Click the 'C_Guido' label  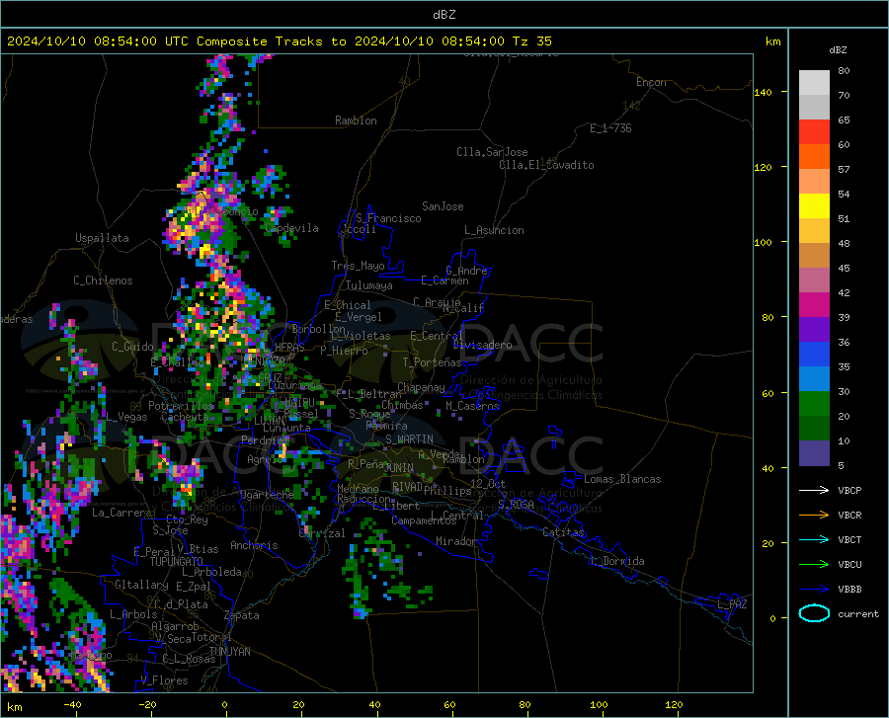click(132, 347)
